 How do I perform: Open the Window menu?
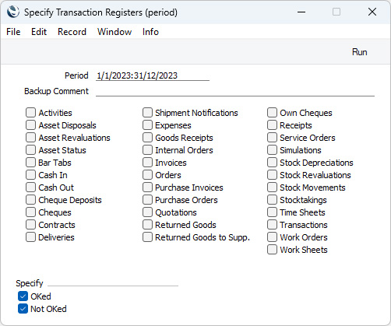(x=114, y=32)
